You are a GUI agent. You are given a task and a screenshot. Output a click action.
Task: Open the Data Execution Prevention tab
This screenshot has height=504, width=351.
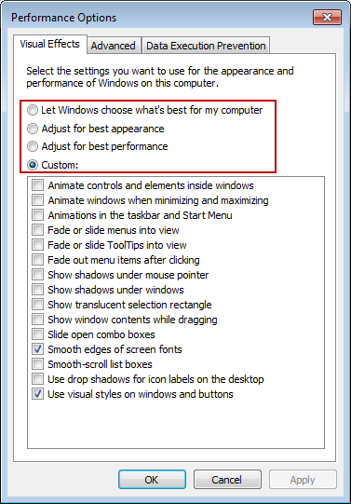206,46
